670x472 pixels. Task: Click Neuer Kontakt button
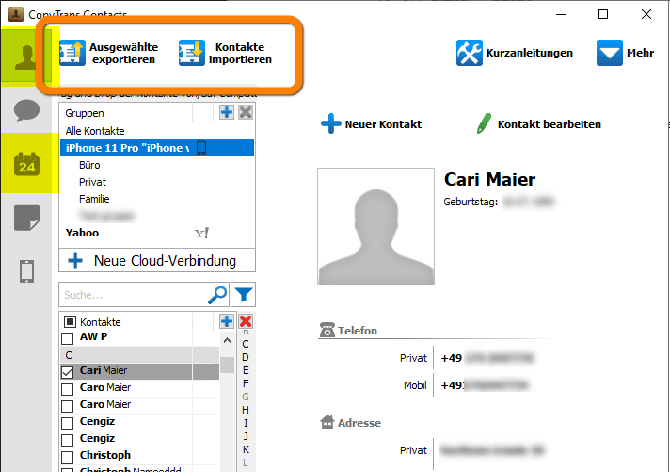tap(371, 124)
